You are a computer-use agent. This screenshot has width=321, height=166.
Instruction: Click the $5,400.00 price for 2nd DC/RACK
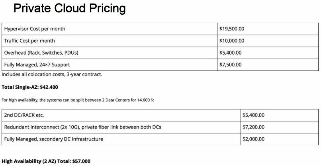253,115
